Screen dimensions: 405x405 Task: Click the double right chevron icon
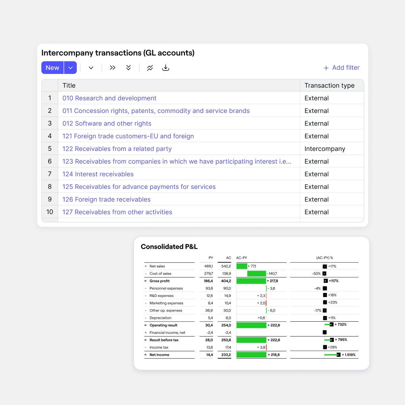click(112, 68)
